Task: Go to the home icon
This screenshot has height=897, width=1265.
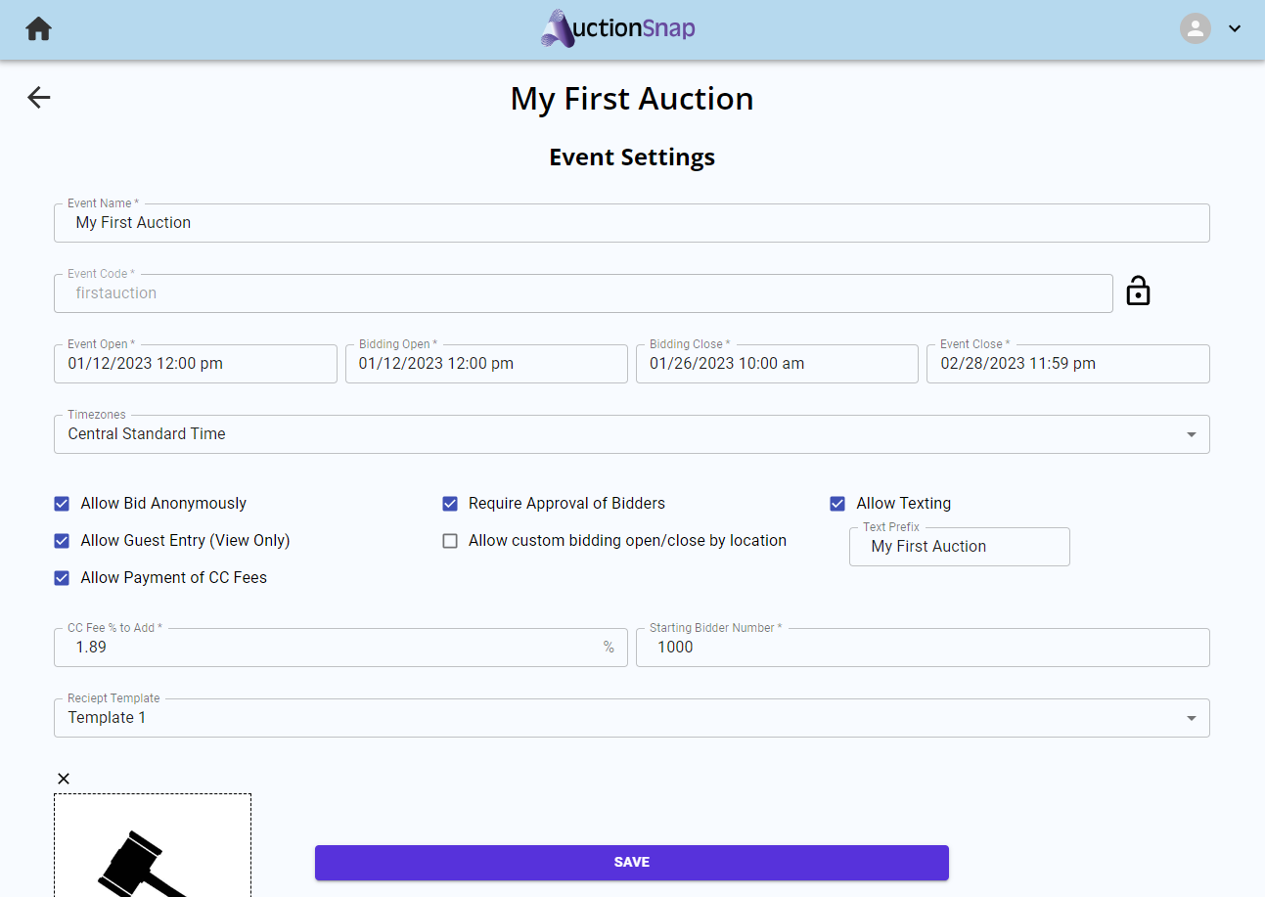Action: [39, 29]
